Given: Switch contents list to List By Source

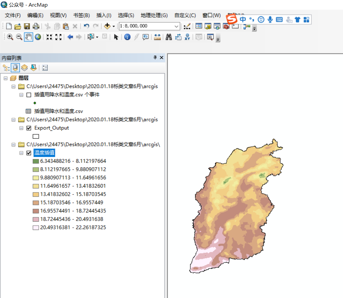Looking at the screenshot, I should [15, 68].
